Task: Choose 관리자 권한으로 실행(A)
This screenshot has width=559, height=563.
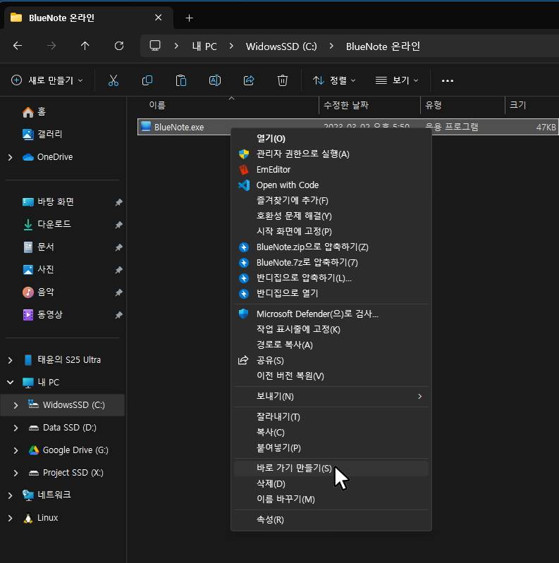Action: 331,154
